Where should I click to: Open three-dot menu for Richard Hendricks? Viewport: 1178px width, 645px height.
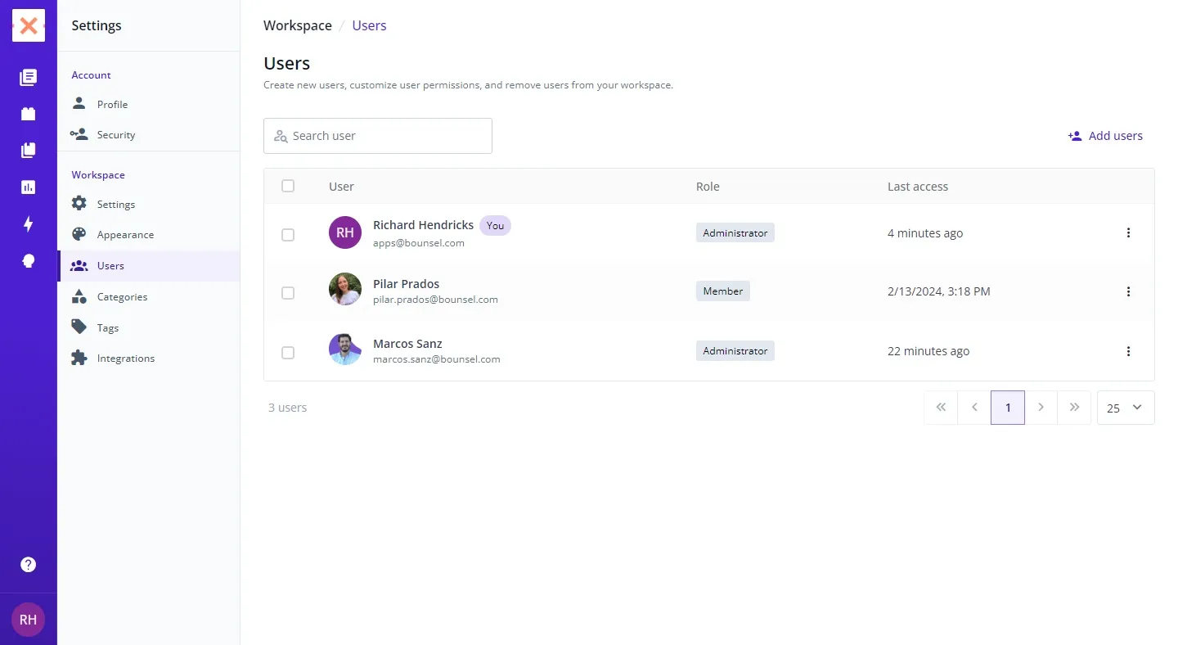tap(1128, 233)
